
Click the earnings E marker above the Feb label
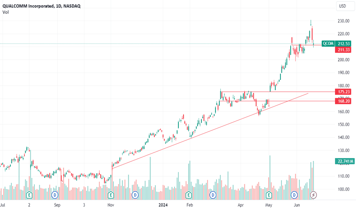[x=188, y=195]
